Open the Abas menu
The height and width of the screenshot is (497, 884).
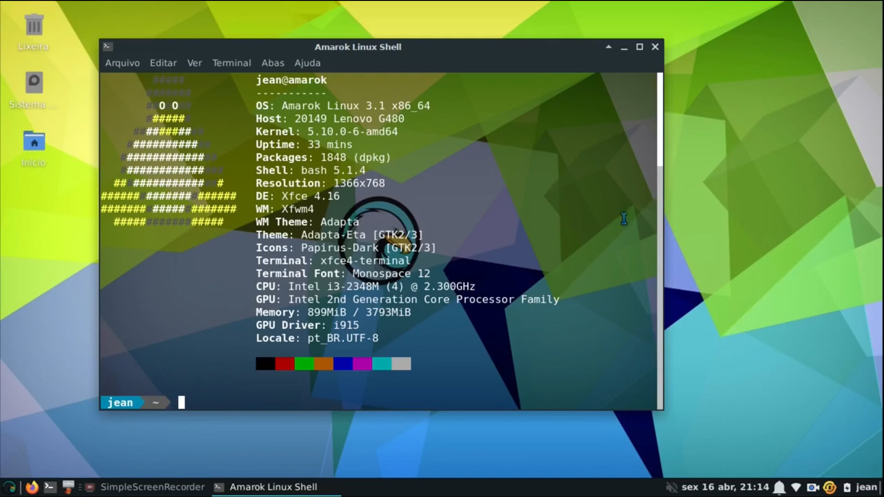pos(273,63)
